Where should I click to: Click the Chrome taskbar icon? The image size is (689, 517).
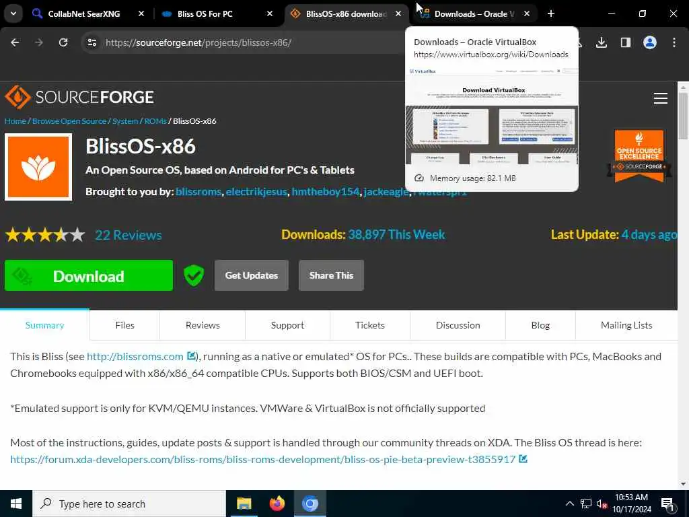point(310,504)
